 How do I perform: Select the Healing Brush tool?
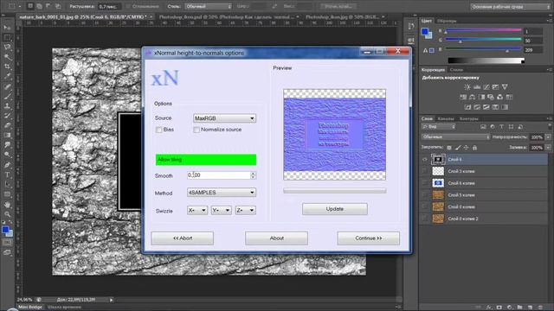tap(7, 86)
